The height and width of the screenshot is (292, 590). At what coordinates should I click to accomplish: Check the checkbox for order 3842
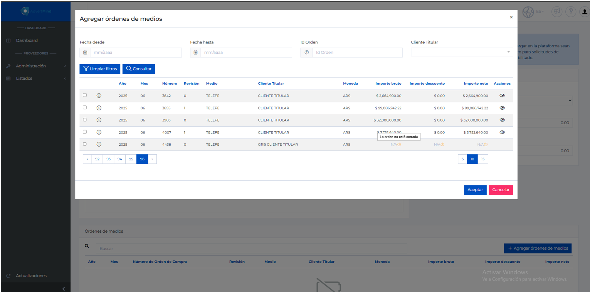coord(85,95)
